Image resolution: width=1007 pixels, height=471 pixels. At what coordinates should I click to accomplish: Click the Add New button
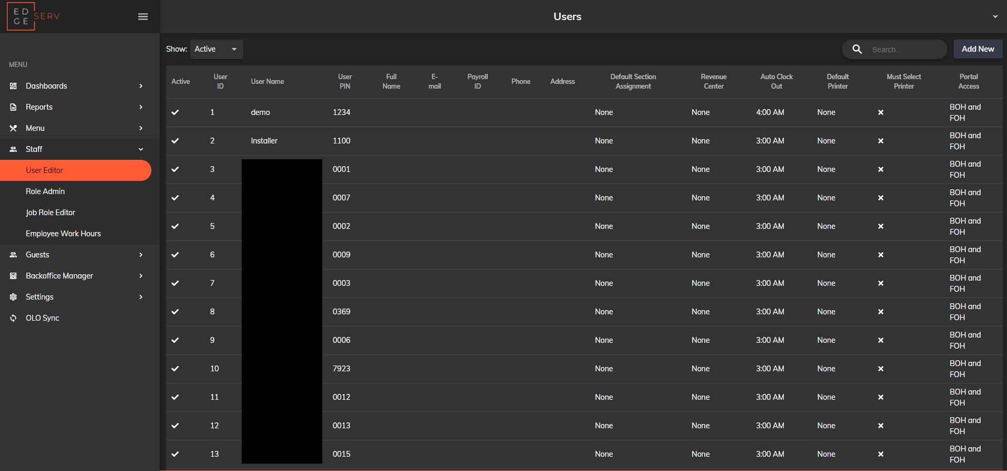pyautogui.click(x=977, y=49)
